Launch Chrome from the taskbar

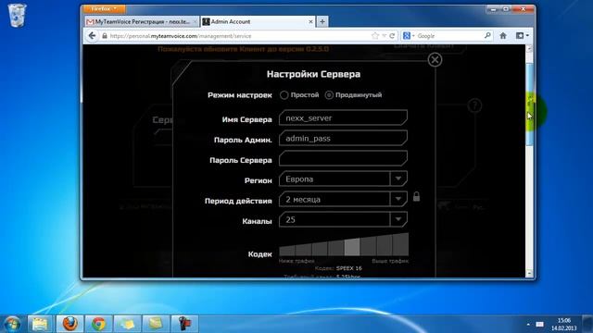pyautogui.click(x=99, y=324)
